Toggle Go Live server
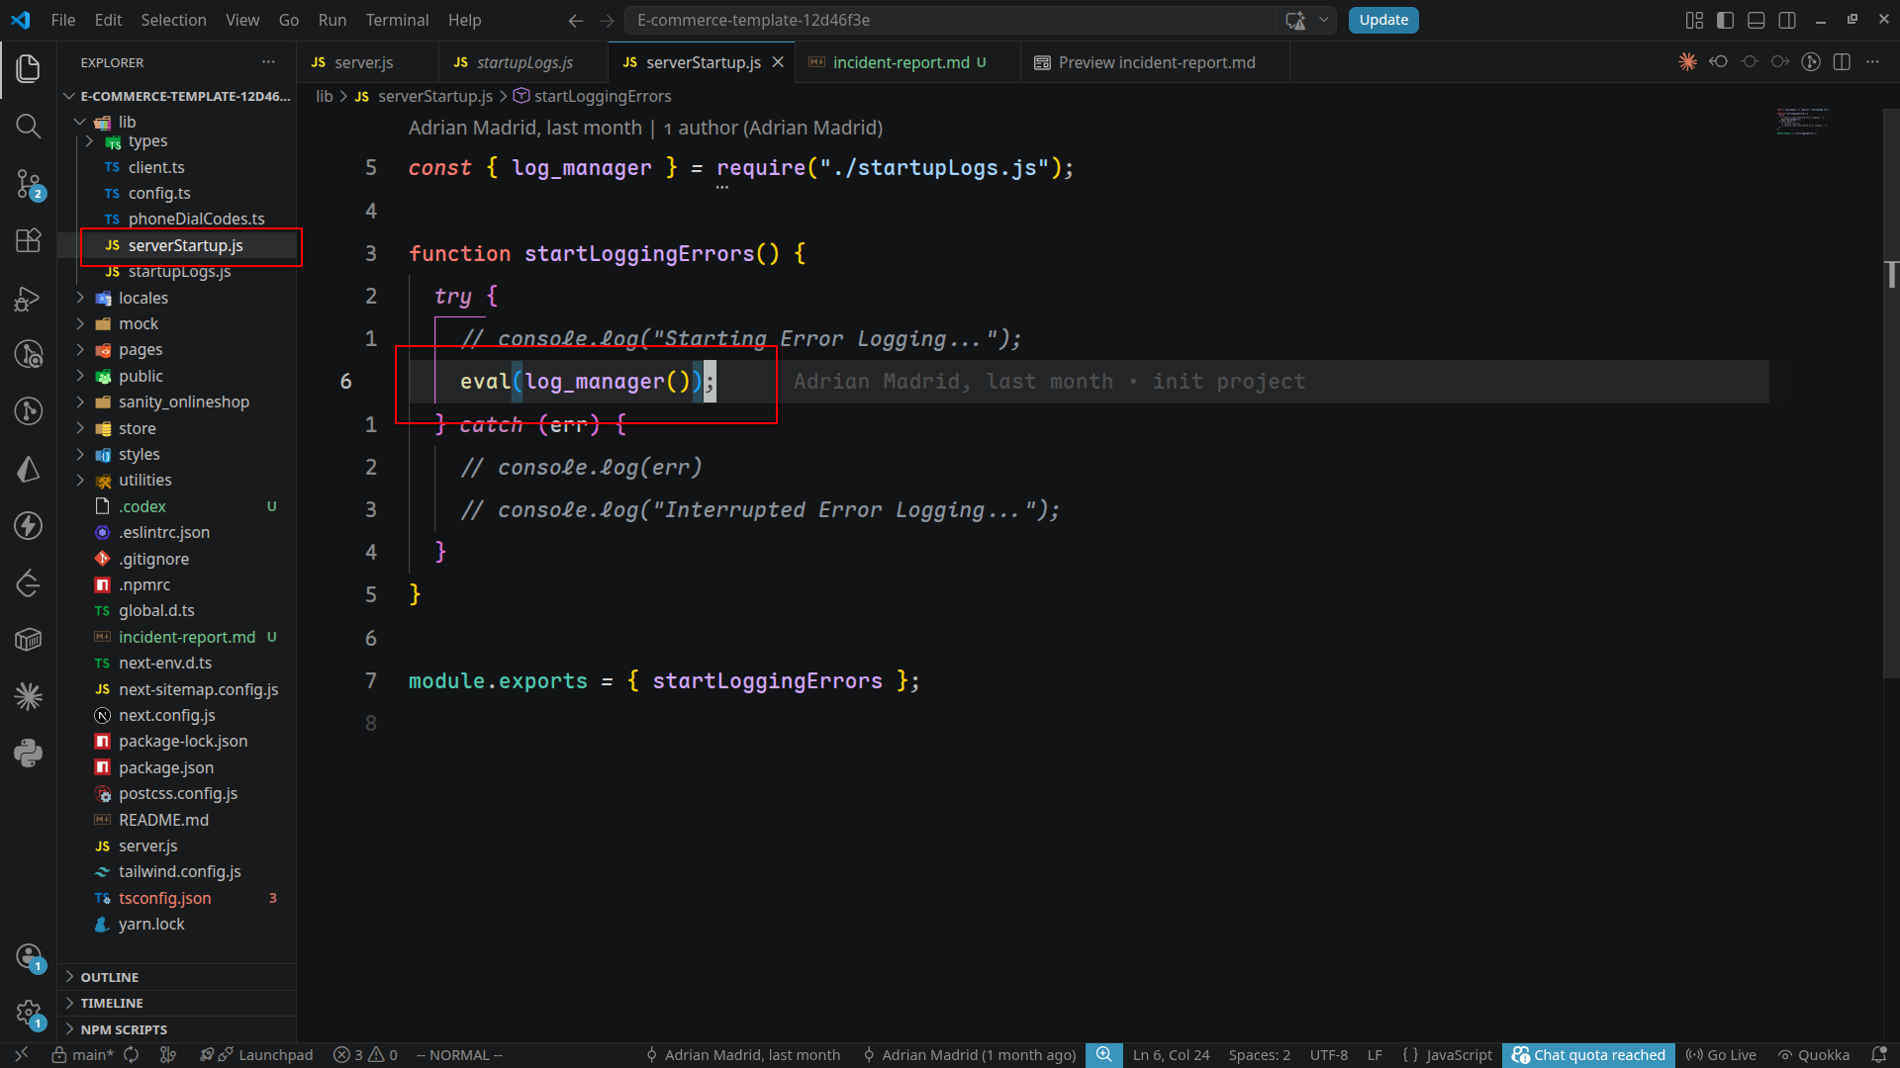 (x=1721, y=1055)
